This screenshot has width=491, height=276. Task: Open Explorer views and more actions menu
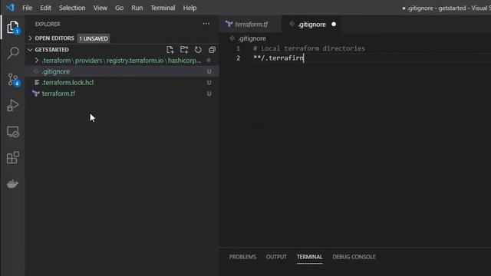click(x=206, y=24)
